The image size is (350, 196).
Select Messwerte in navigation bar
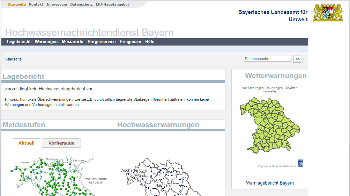click(x=73, y=42)
